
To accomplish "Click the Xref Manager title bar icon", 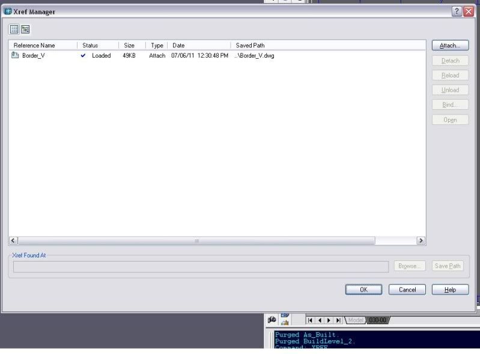I will 8,12.
